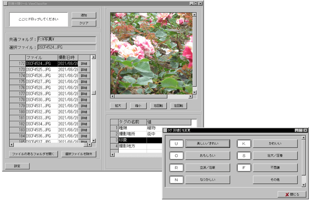Open 詳細 for row 179 DSCF4531.JPG

pos(84,106)
